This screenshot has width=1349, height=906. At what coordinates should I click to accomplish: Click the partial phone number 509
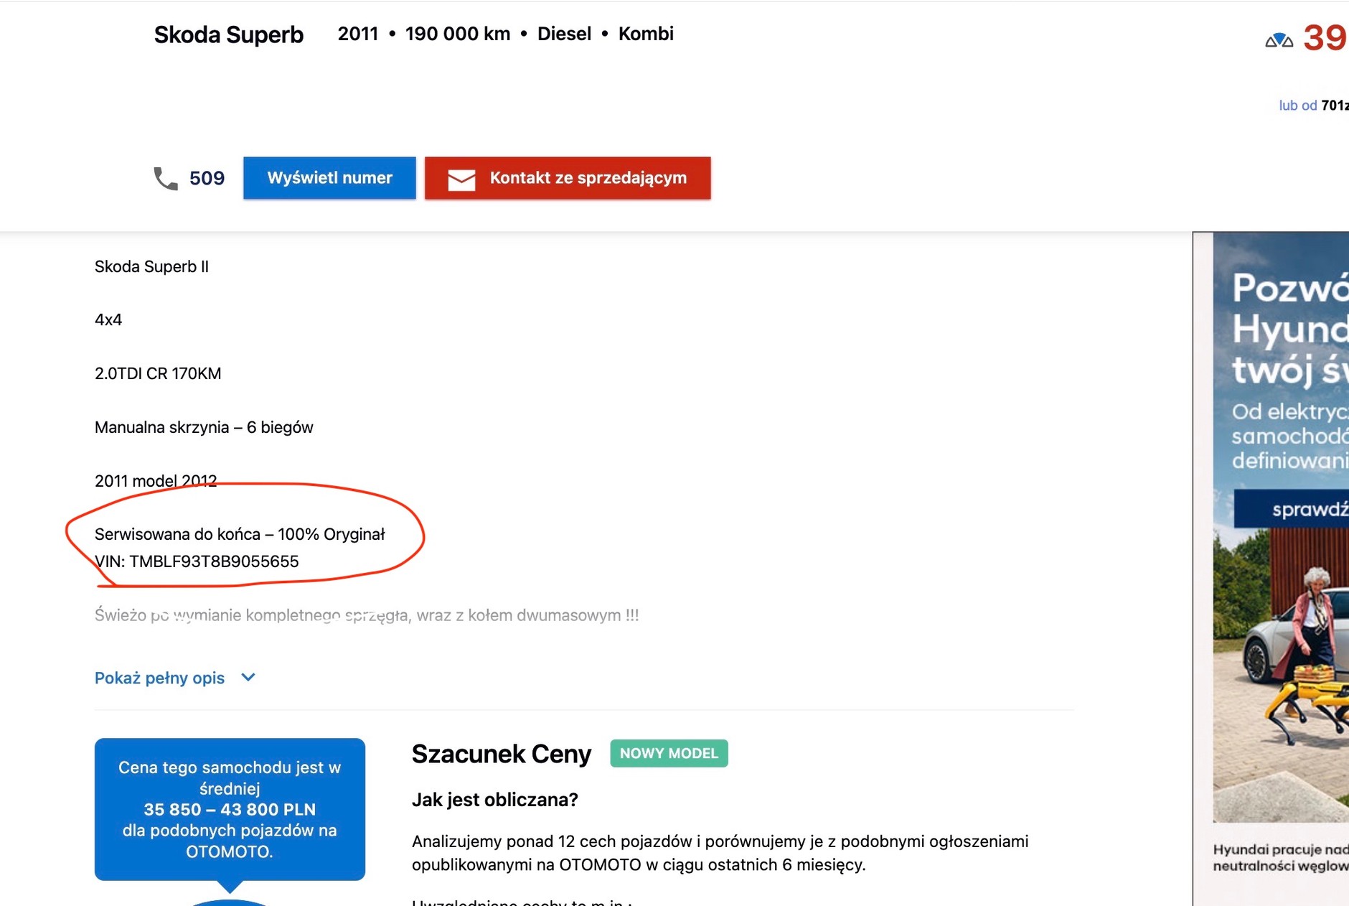coord(207,178)
